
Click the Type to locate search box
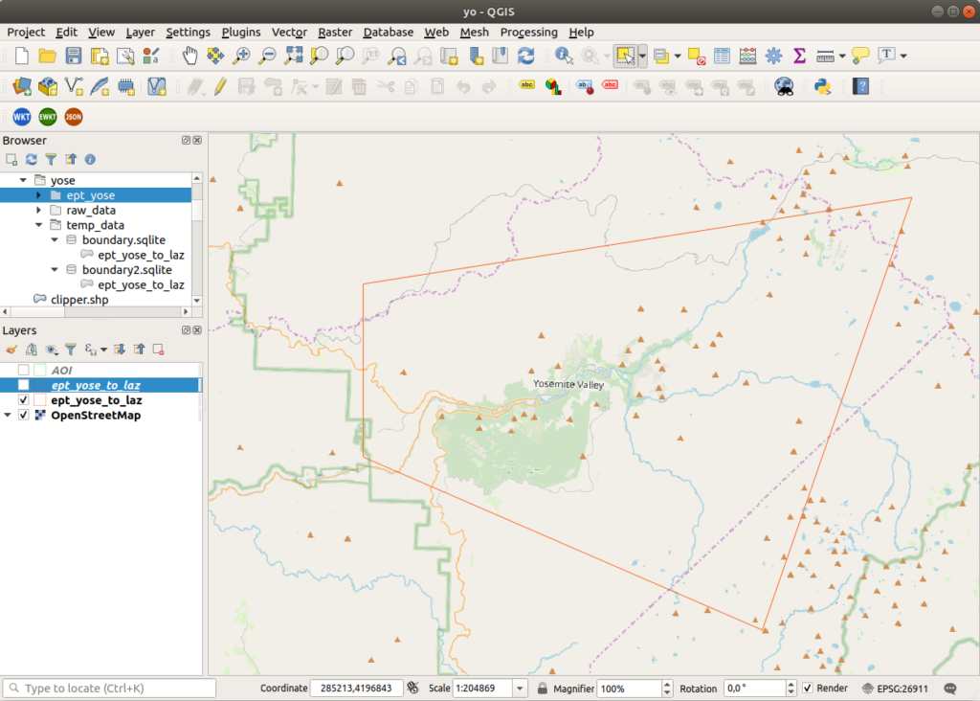click(109, 689)
